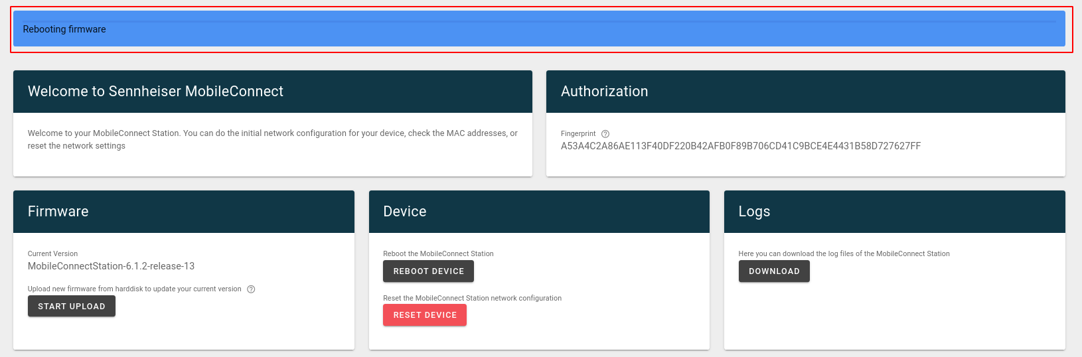Click the Welcome to Sennheiser MobileConnect heading
The image size is (1082, 357).
coord(155,92)
